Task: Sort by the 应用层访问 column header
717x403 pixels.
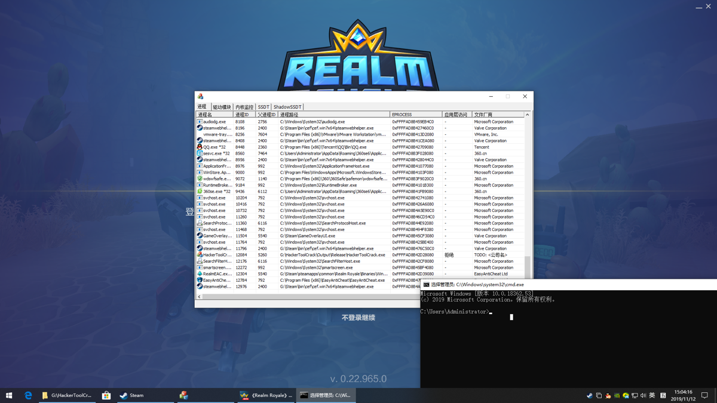Action: click(456, 115)
